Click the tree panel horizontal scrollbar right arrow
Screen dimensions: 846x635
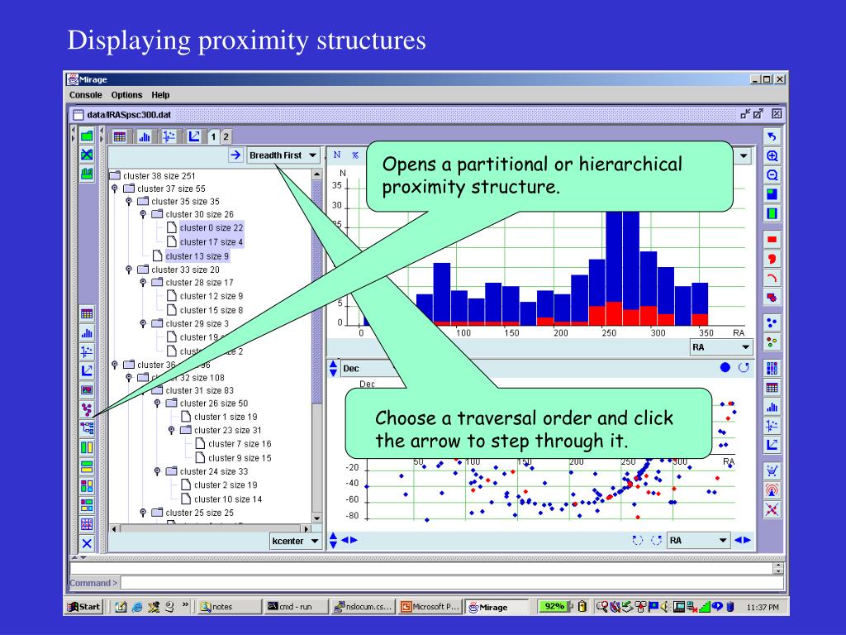coord(307,528)
